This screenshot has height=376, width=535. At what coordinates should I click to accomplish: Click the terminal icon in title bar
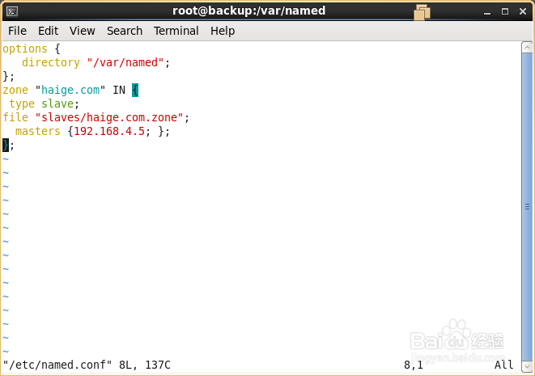point(12,11)
